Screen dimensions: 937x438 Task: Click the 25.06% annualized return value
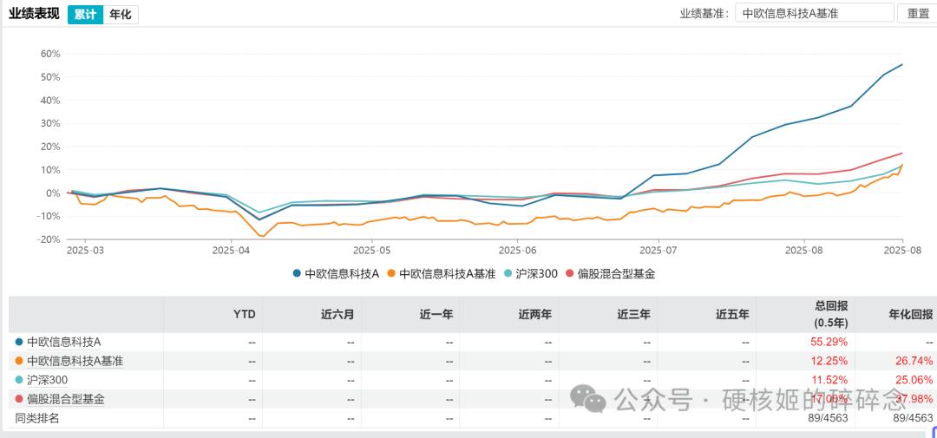tap(916, 379)
